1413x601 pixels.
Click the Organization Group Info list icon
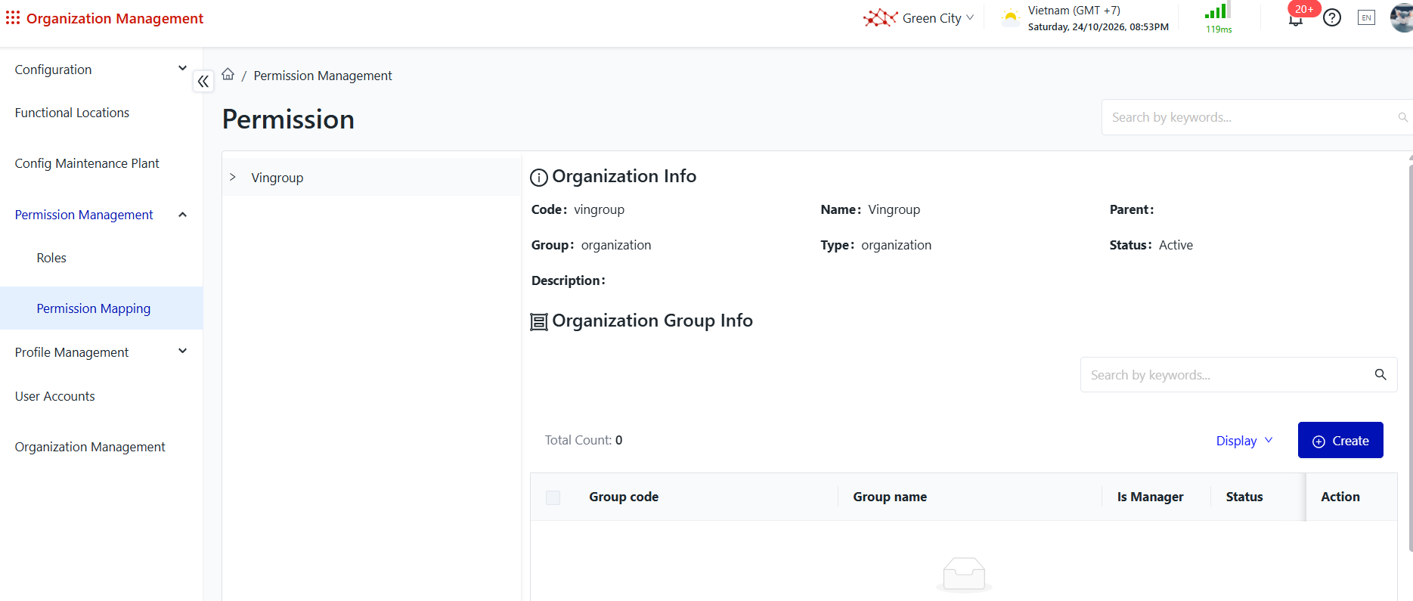[x=539, y=322]
